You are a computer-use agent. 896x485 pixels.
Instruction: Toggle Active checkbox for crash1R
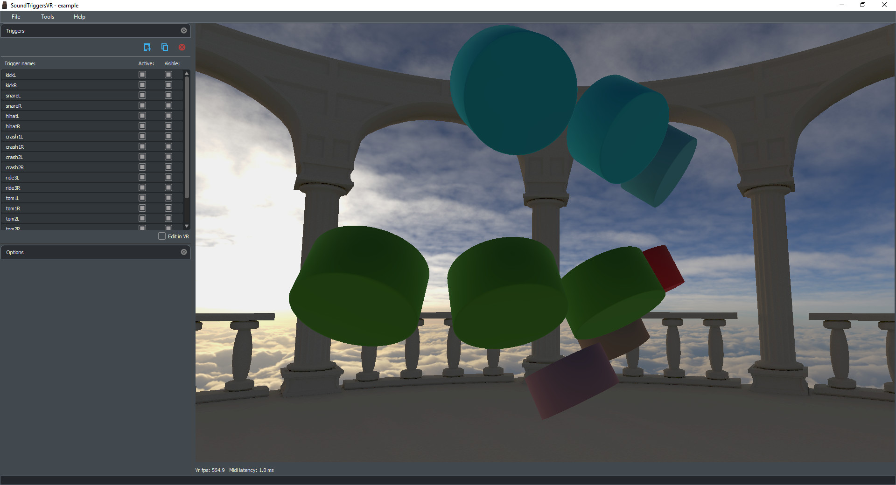click(x=142, y=147)
